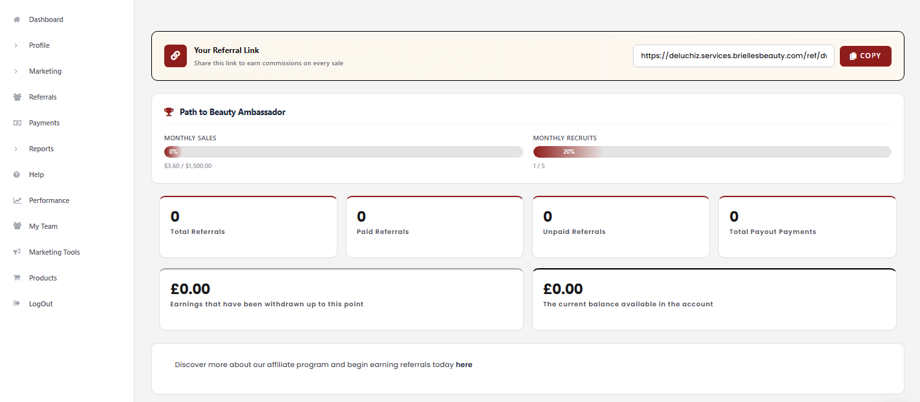Open the Marketing Tools menu item
920x402 pixels.
[x=54, y=252]
